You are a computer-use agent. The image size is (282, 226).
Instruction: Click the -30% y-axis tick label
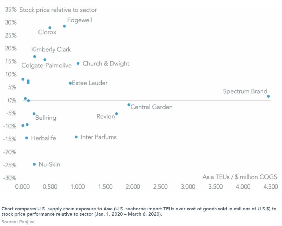pos(10,178)
